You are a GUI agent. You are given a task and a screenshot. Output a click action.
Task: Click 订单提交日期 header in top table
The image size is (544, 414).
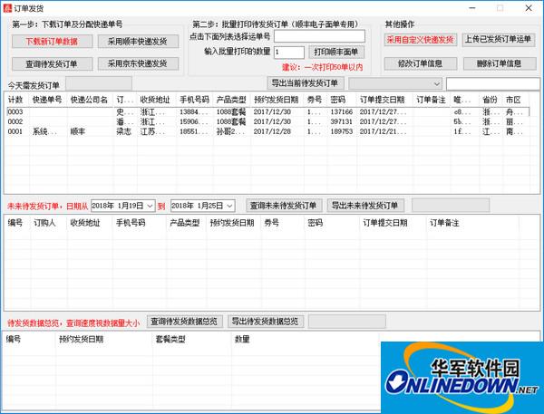coord(383,100)
